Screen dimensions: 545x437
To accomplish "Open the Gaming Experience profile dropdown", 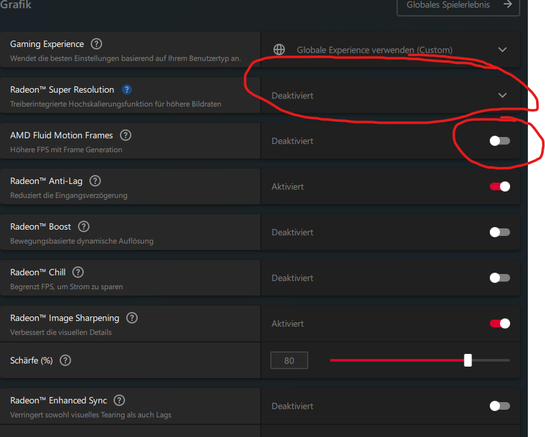I will tap(390, 49).
